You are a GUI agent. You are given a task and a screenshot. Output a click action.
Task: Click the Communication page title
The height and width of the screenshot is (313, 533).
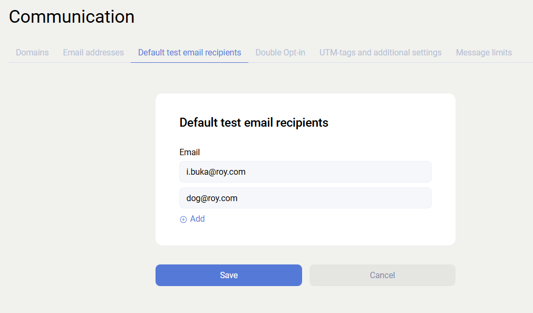coord(72,17)
